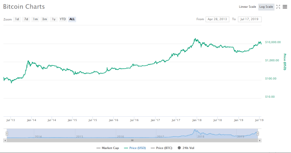The width and height of the screenshot is (291, 153).
Task: Switch chart to Log Scale
Action: pos(266,7)
